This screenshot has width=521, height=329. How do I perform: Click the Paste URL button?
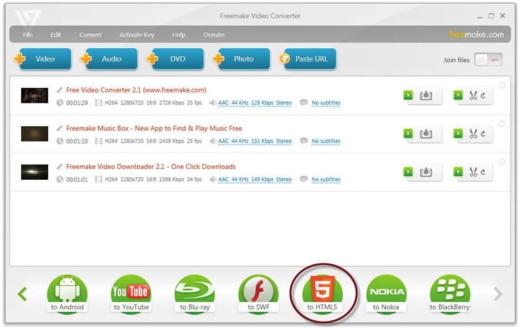click(307, 59)
